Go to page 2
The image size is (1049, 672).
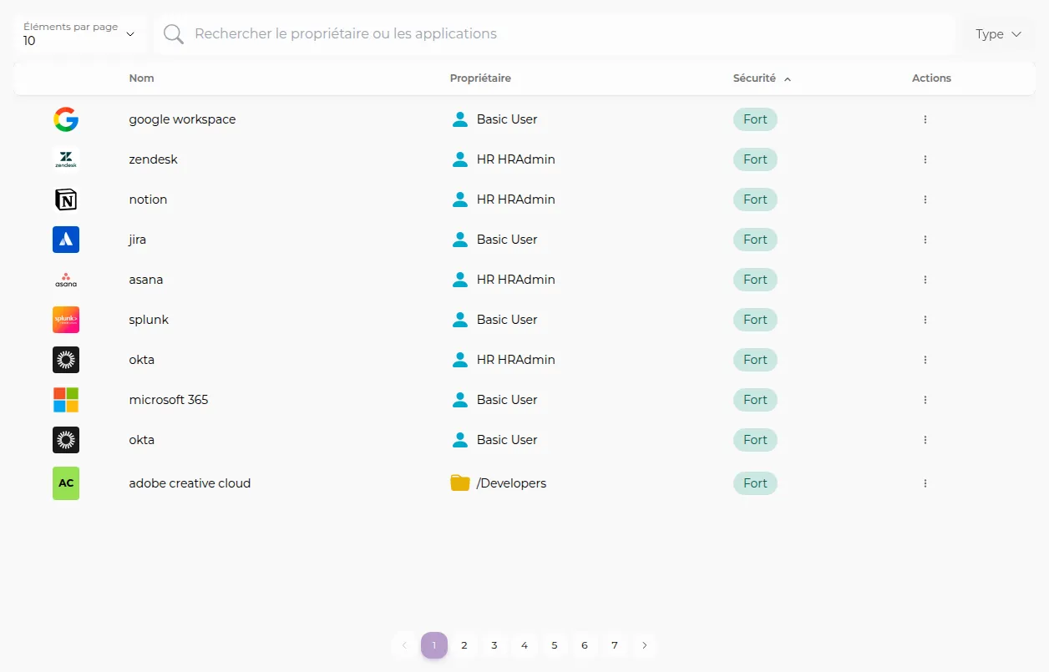click(x=464, y=645)
